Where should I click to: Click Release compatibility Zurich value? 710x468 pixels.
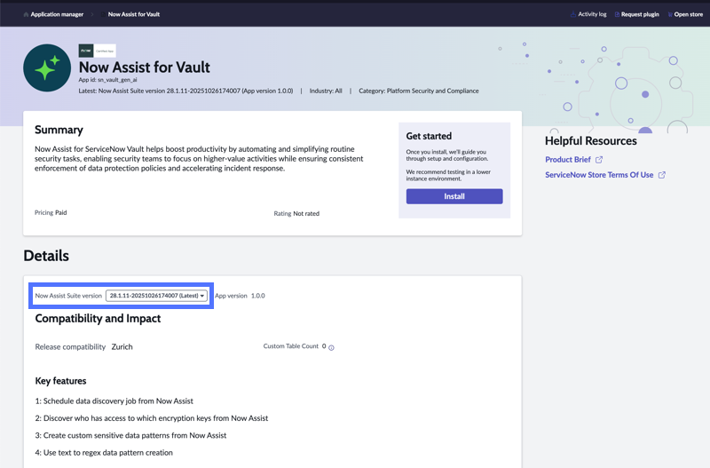[x=122, y=346]
